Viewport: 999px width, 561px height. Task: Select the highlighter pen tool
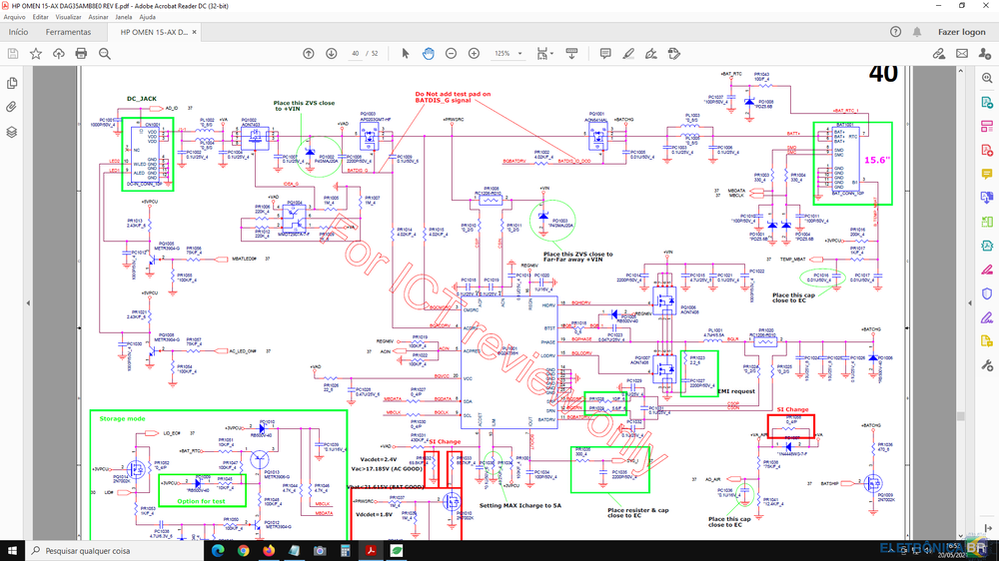(628, 53)
